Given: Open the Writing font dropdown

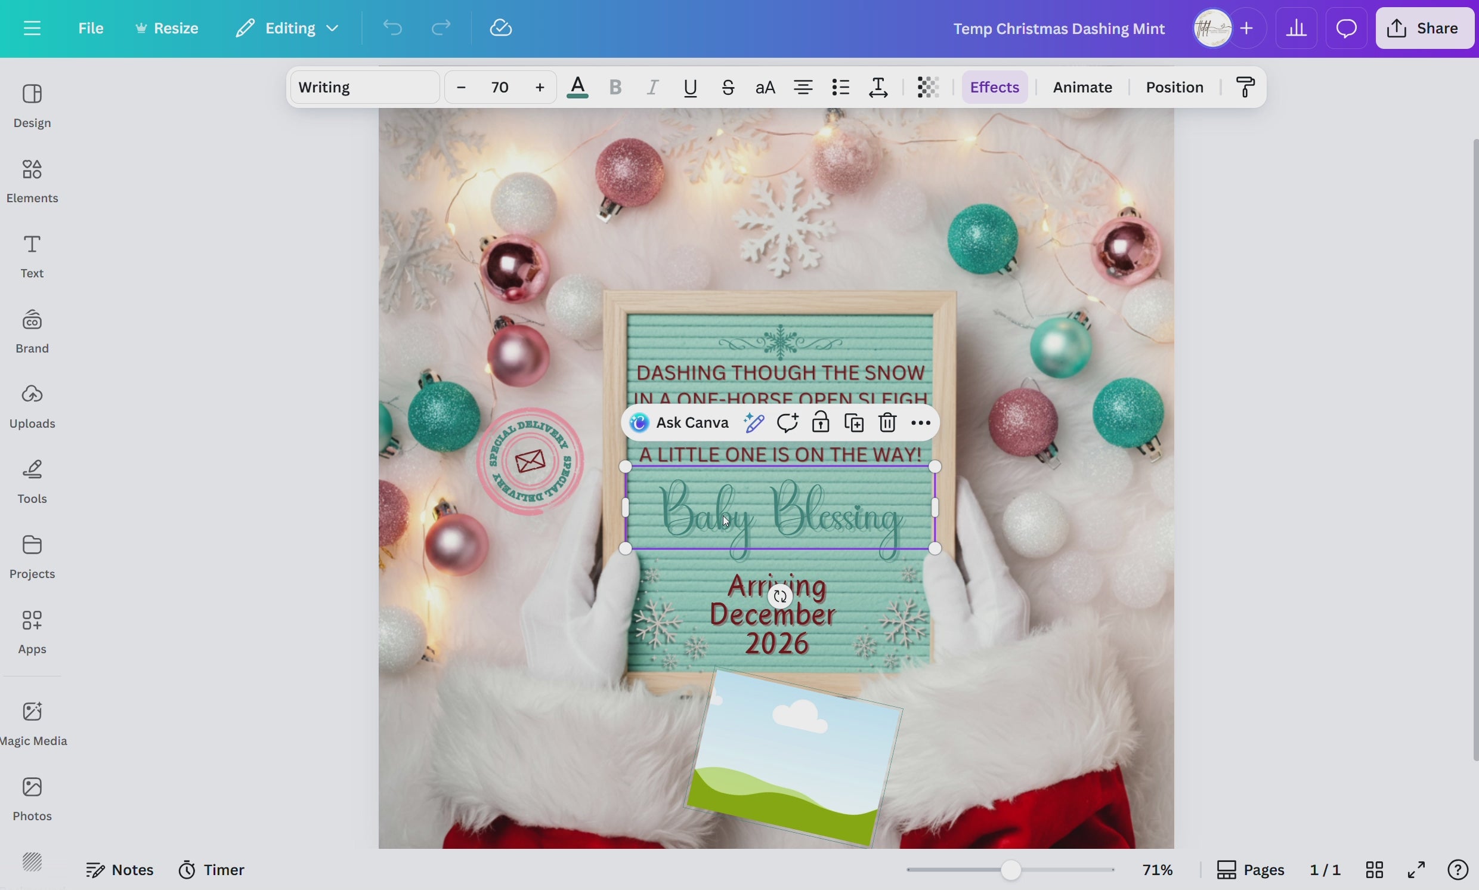Looking at the screenshot, I should (x=364, y=87).
